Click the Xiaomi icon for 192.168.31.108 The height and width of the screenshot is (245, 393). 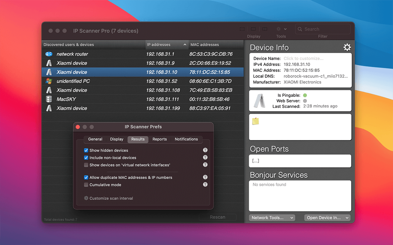[49, 90]
